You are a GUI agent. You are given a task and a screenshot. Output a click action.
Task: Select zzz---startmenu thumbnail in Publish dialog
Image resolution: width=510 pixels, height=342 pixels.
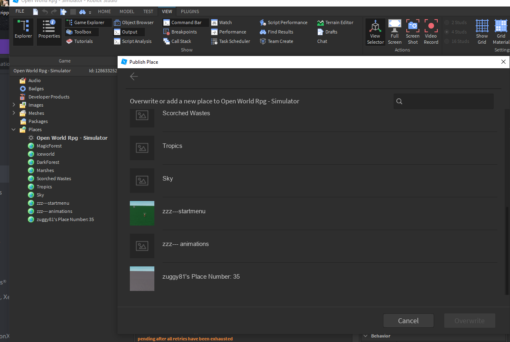pos(142,213)
